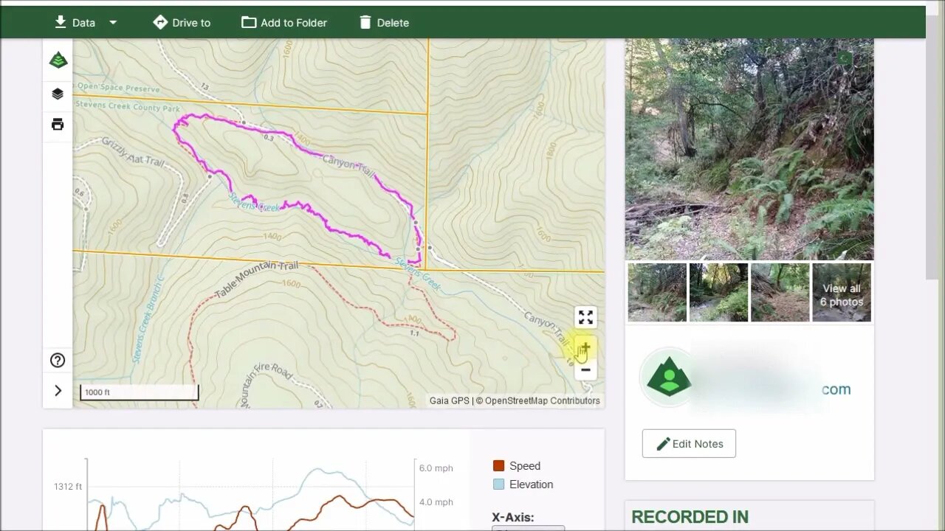The width and height of the screenshot is (945, 531).
Task: Open the first small photo thumbnail
Action: tap(657, 293)
